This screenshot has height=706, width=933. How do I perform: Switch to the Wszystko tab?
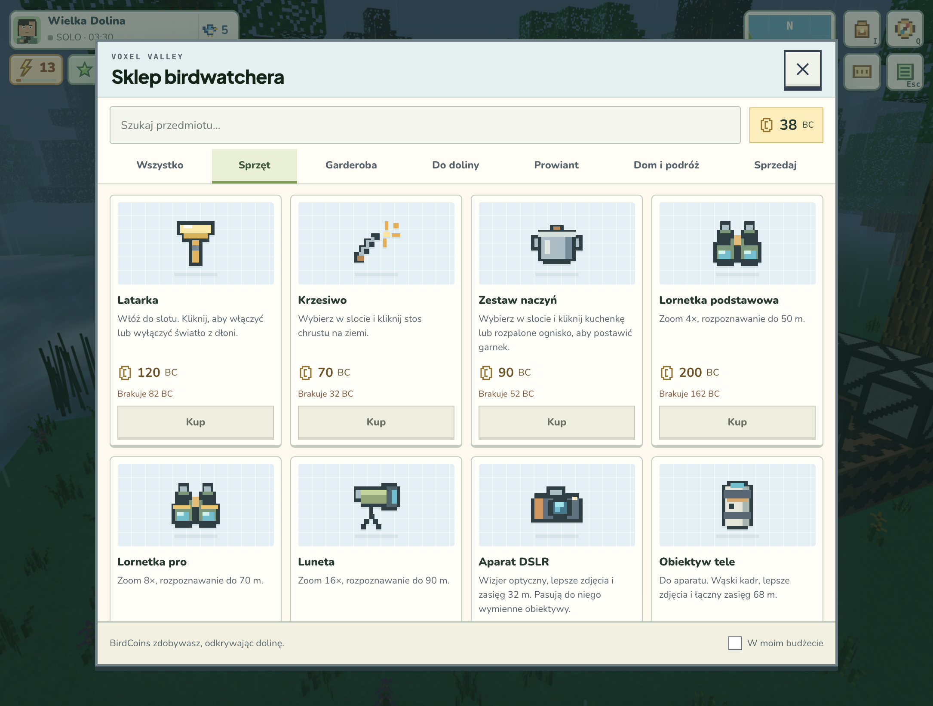point(160,165)
